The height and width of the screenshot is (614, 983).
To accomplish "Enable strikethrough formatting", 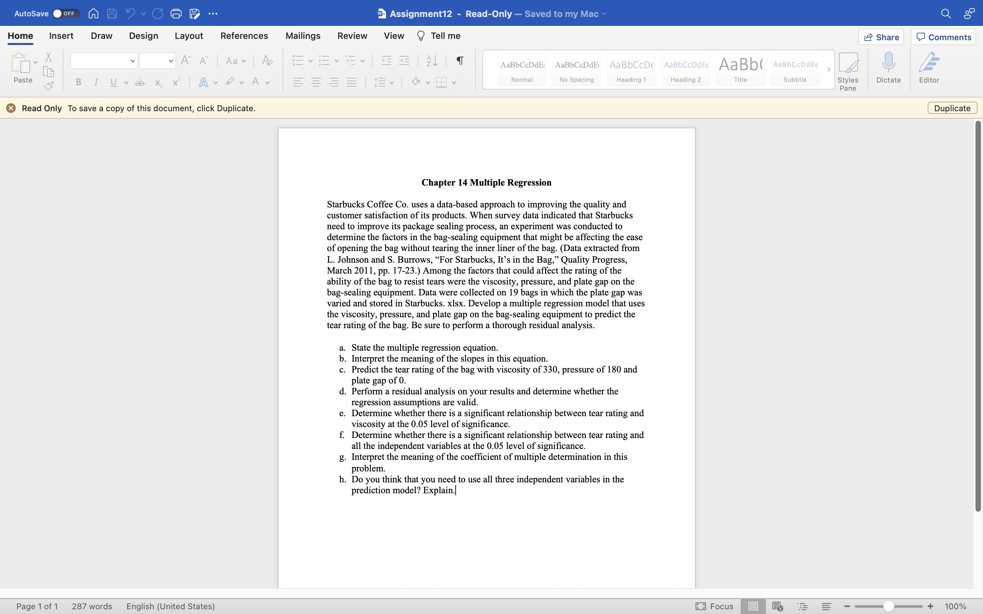I will (x=140, y=83).
